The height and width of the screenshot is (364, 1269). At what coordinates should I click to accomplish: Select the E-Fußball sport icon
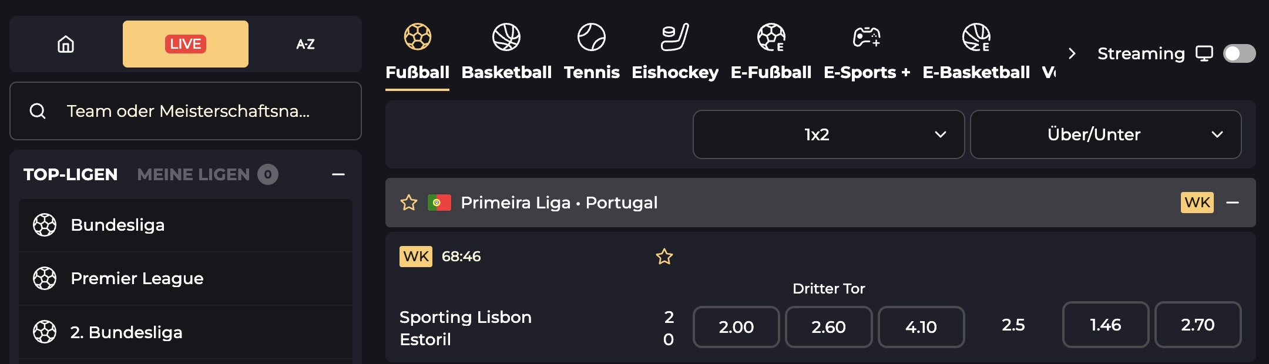point(771,36)
